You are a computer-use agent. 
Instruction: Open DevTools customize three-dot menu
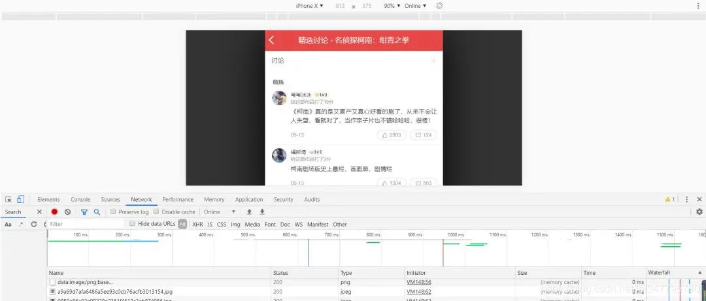[x=686, y=199]
